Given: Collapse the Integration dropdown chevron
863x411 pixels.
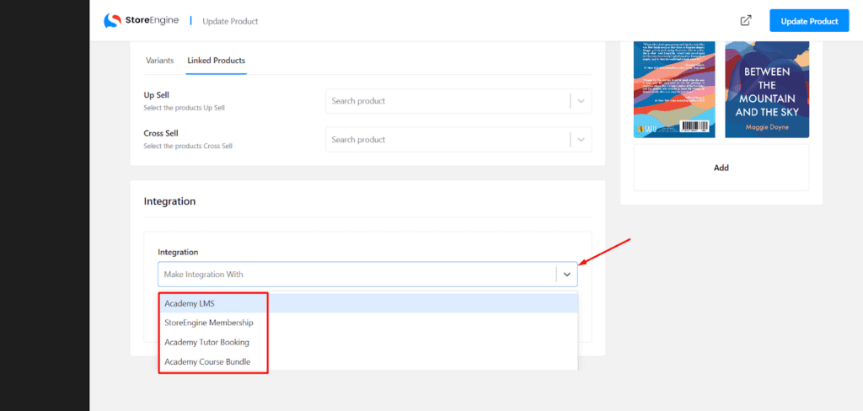Looking at the screenshot, I should [x=567, y=274].
